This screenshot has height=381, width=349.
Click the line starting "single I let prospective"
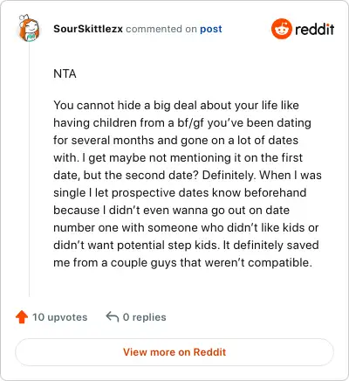tap(180, 193)
